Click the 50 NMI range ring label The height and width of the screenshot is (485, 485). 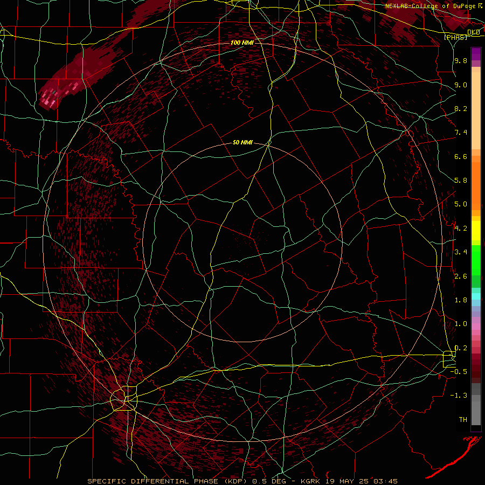243,143
